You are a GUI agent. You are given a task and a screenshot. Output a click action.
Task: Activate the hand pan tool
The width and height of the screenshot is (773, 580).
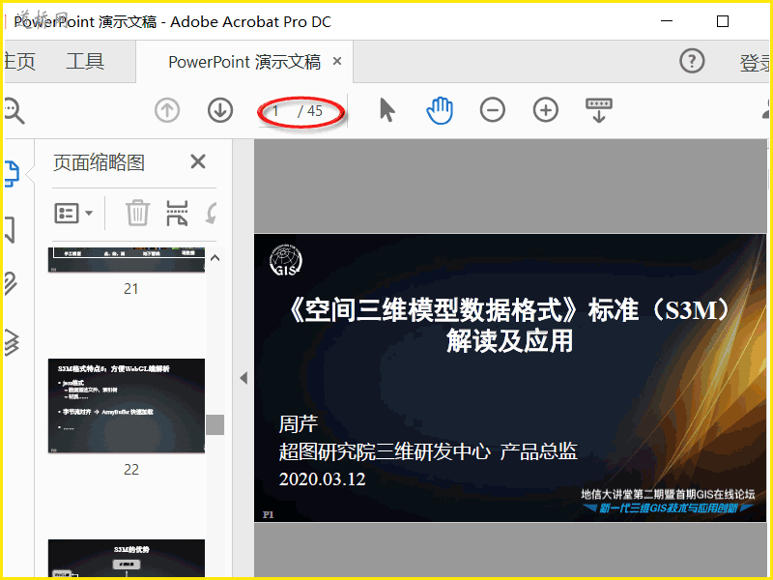[440, 110]
